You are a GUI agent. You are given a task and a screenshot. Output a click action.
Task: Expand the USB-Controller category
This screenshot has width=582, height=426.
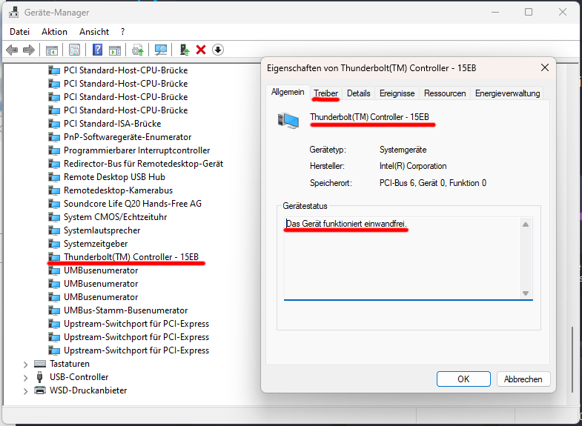[25, 377]
